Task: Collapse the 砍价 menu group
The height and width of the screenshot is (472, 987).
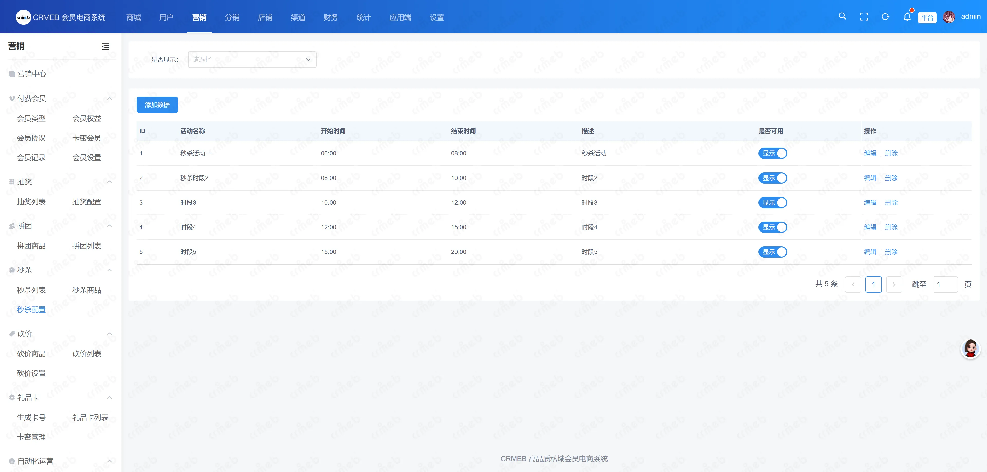Action: (109, 334)
